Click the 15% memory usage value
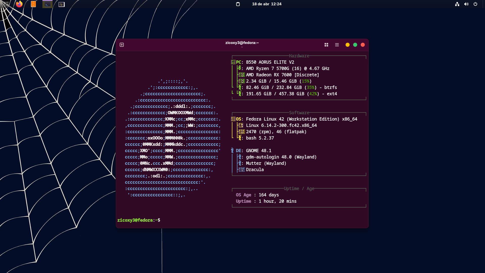This screenshot has height=273, width=485. click(305, 81)
